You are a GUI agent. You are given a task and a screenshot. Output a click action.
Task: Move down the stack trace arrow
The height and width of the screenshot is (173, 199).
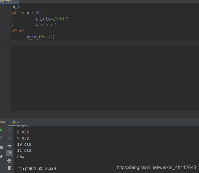coord(9,138)
